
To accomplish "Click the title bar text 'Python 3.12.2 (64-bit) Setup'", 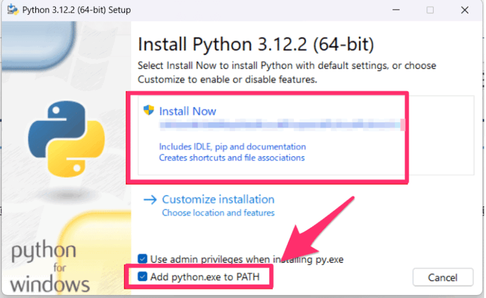I will [x=77, y=10].
